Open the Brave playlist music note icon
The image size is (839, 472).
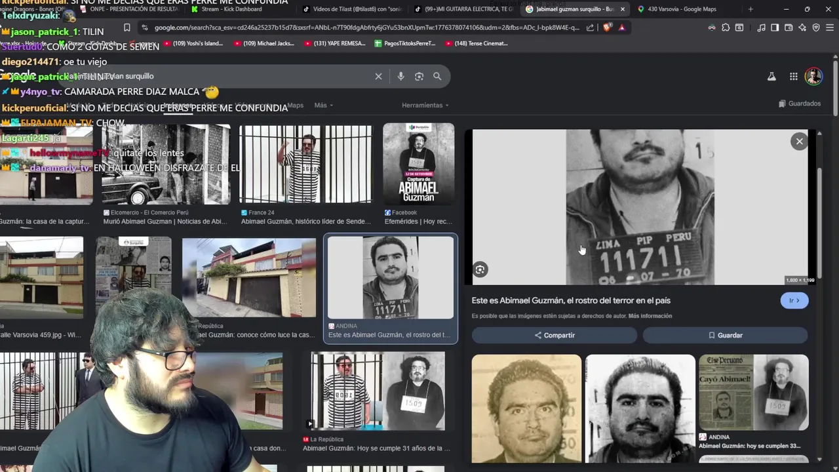click(x=761, y=28)
